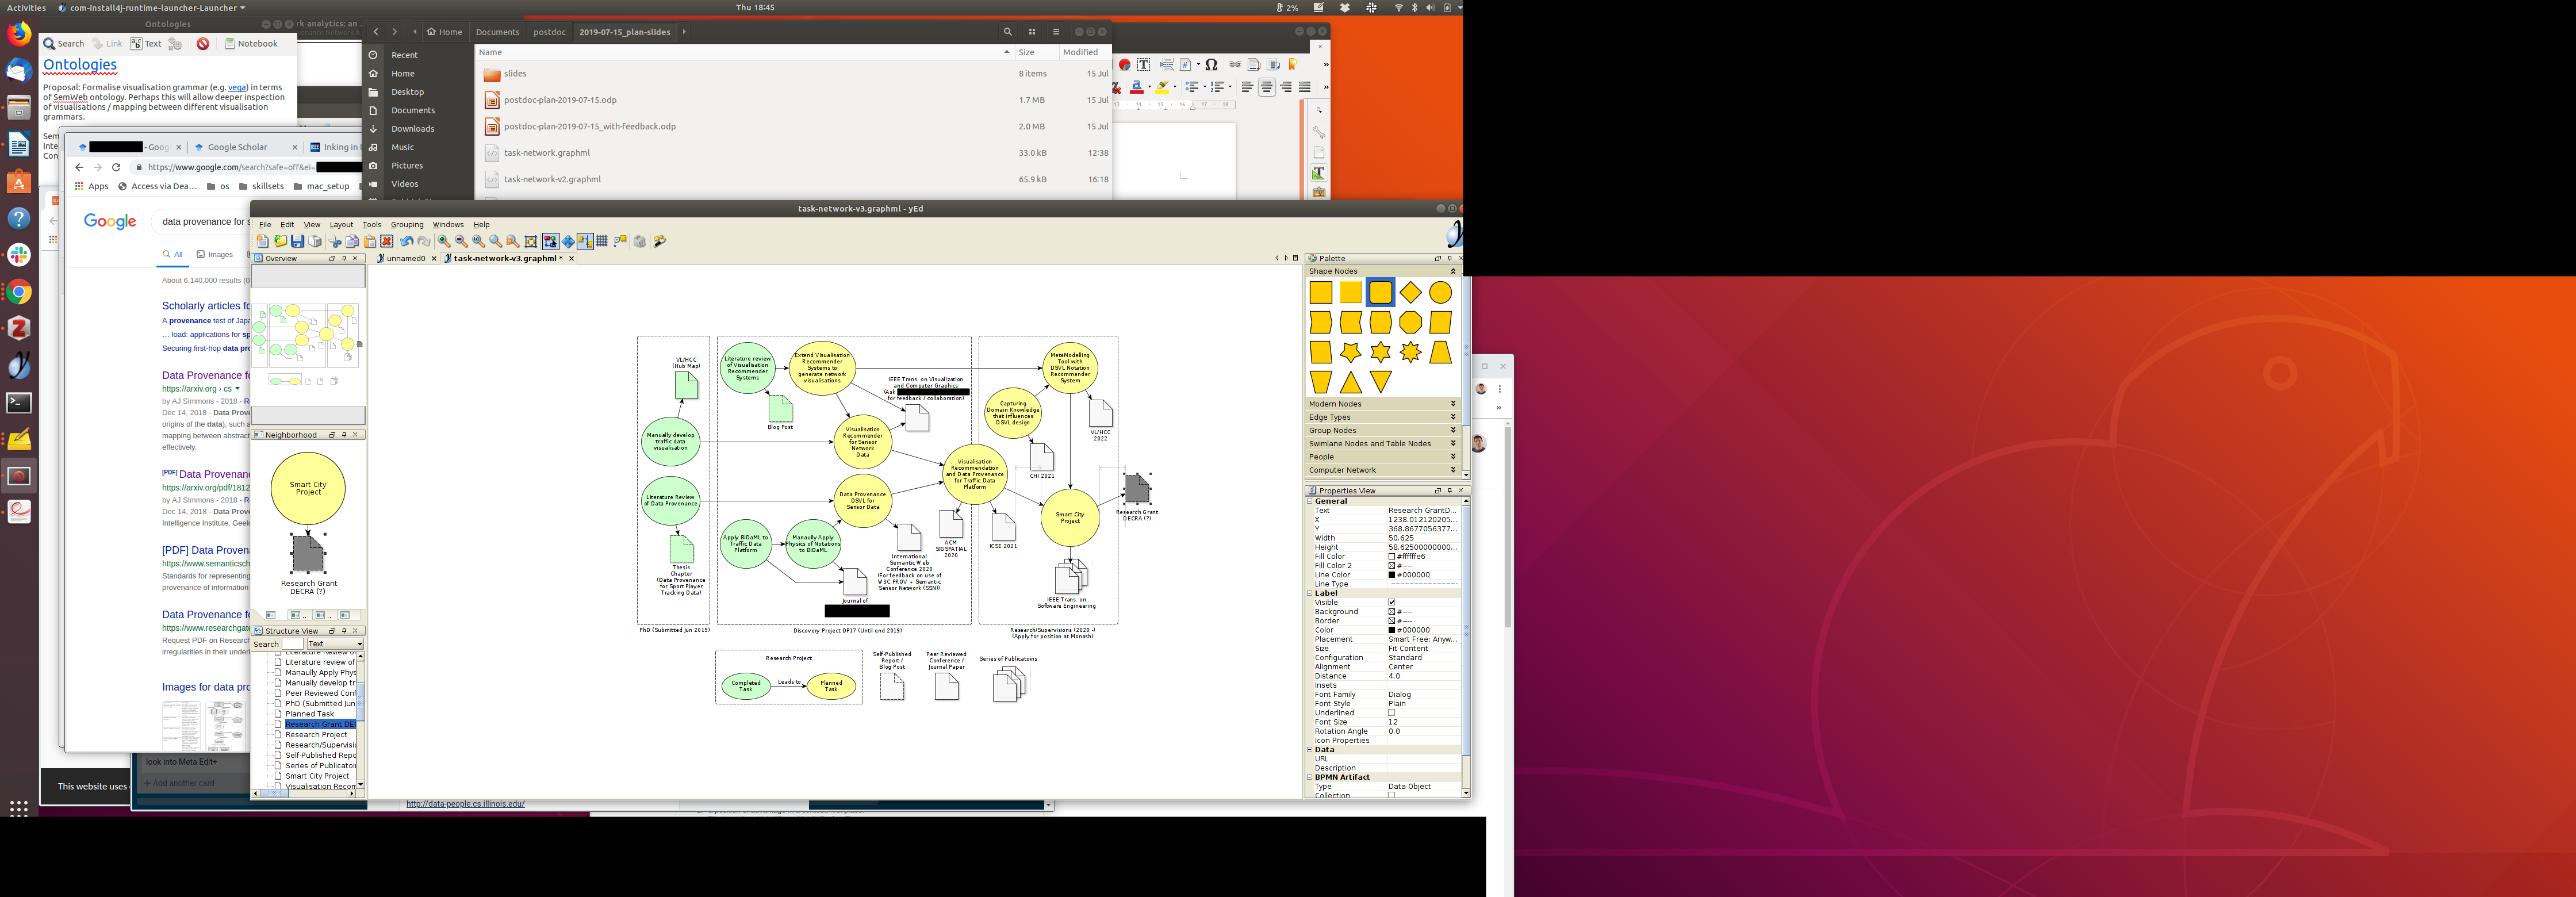This screenshot has width=2576, height=897.
Task: Click the Cut scissors icon
Action: (335, 241)
